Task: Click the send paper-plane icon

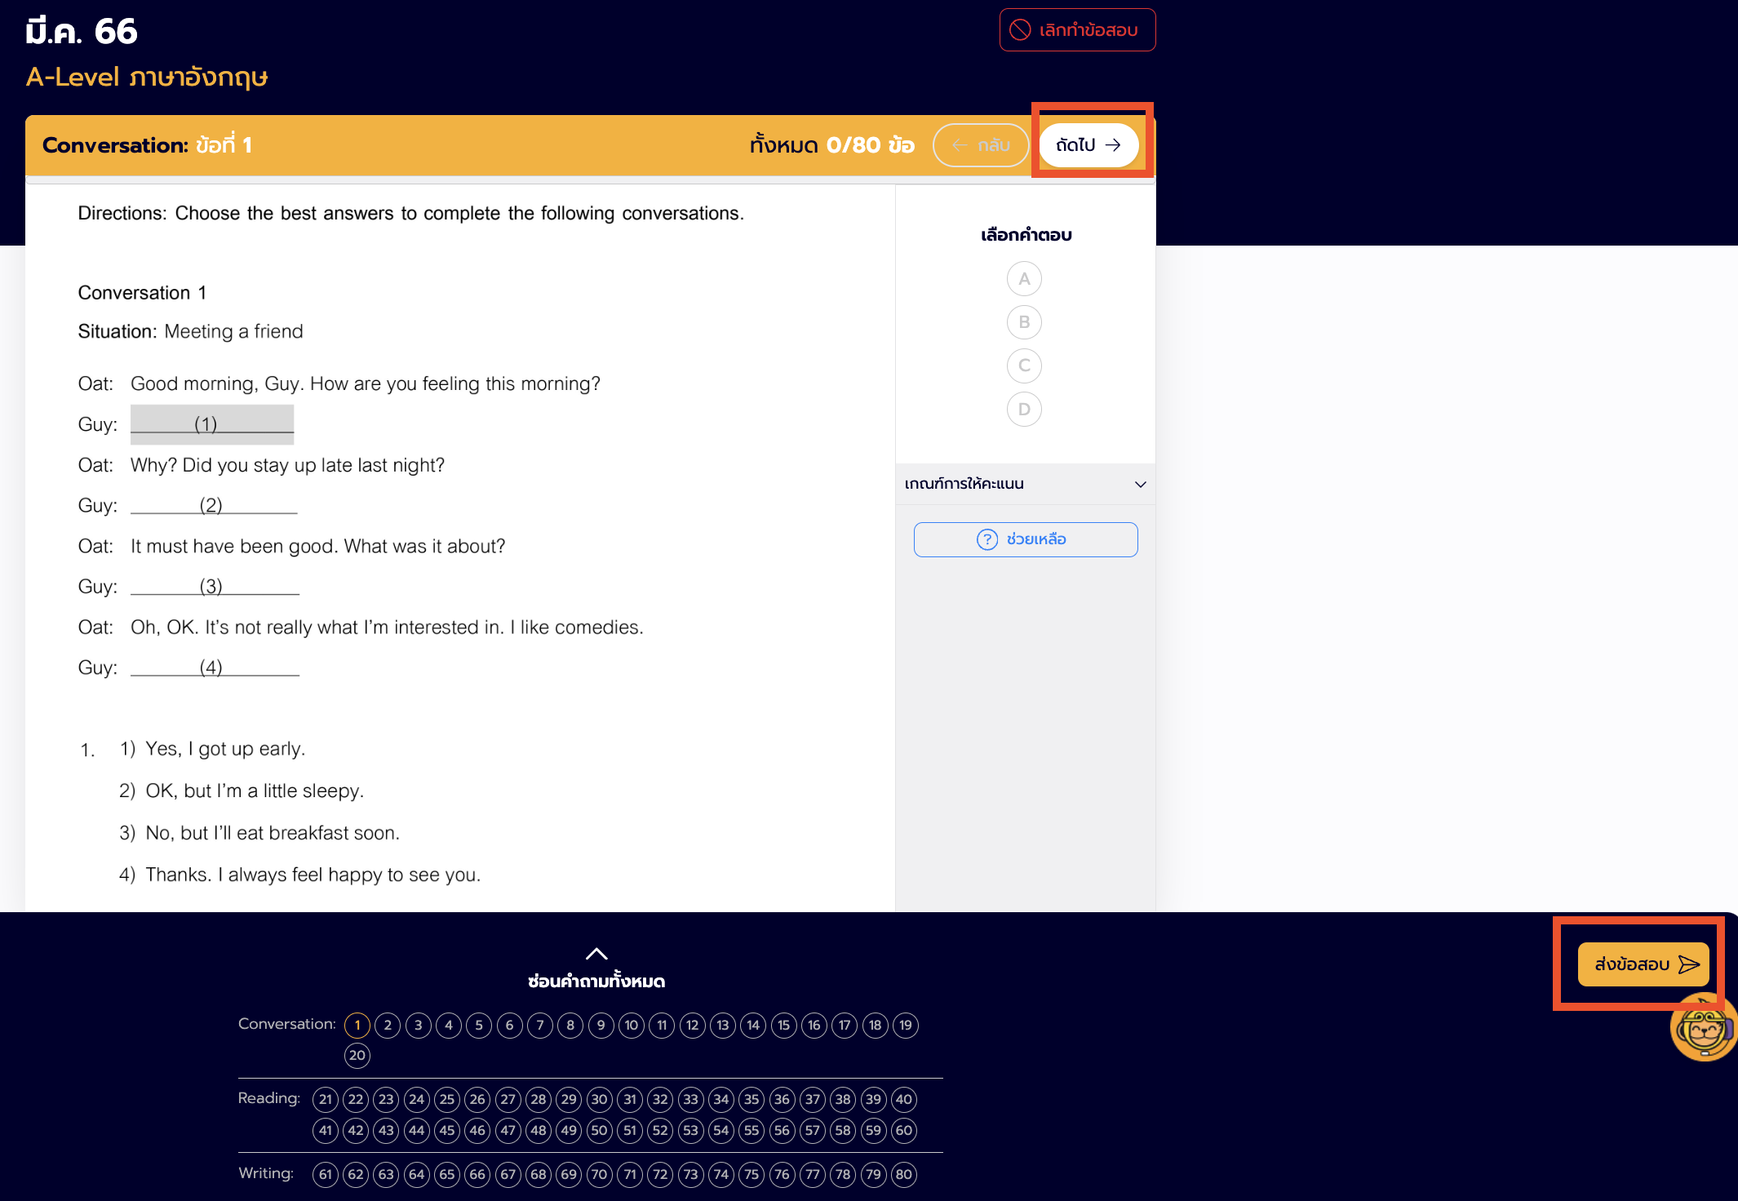Action: click(x=1689, y=964)
